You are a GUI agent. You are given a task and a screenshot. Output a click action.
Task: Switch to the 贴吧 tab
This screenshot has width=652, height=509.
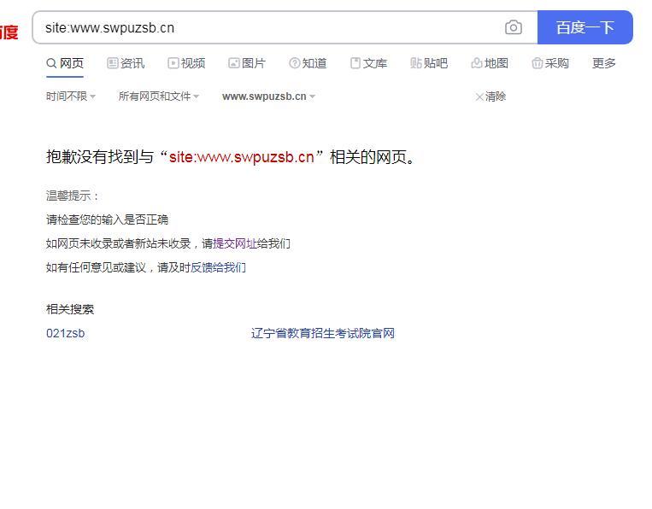pos(429,63)
